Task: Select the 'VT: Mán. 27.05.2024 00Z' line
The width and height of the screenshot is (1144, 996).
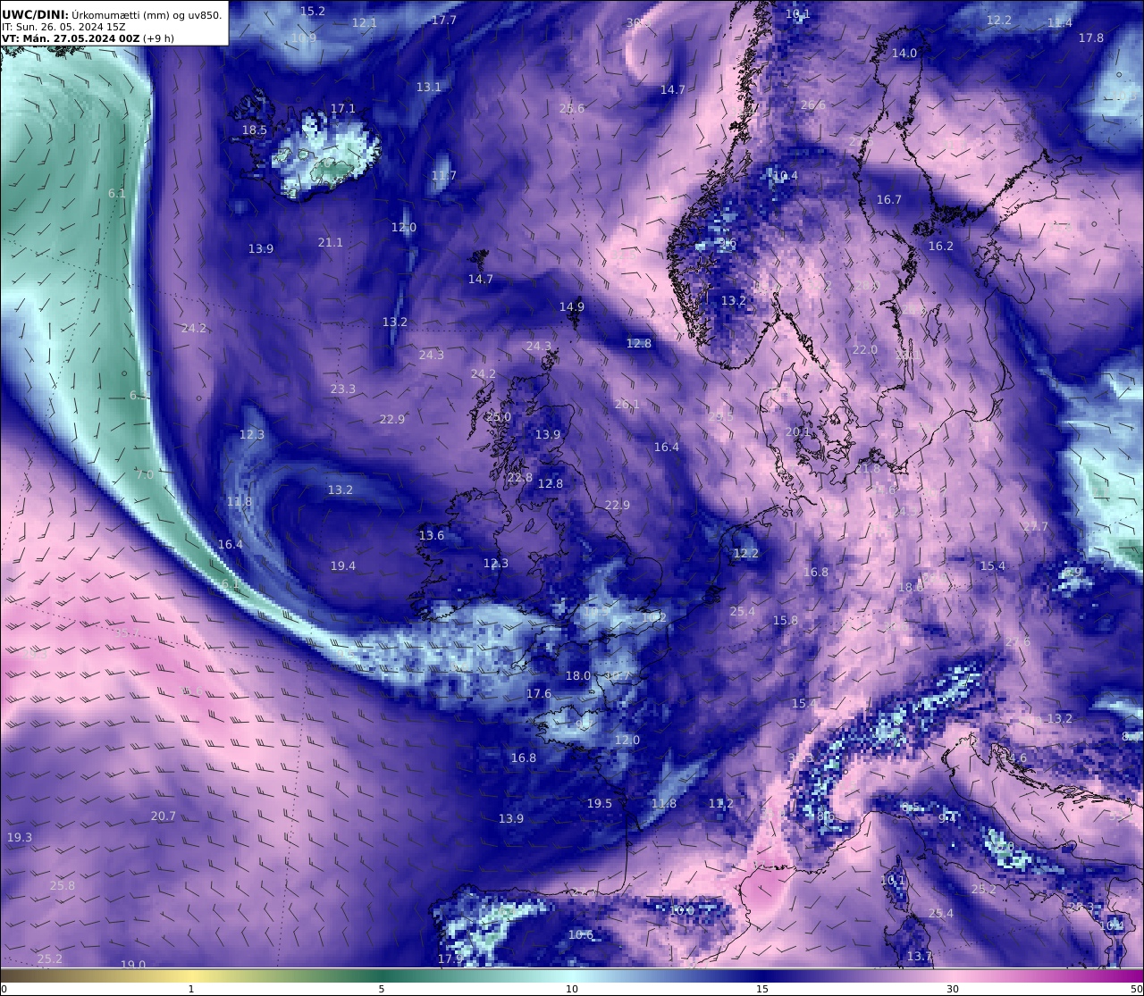Action: (71, 38)
